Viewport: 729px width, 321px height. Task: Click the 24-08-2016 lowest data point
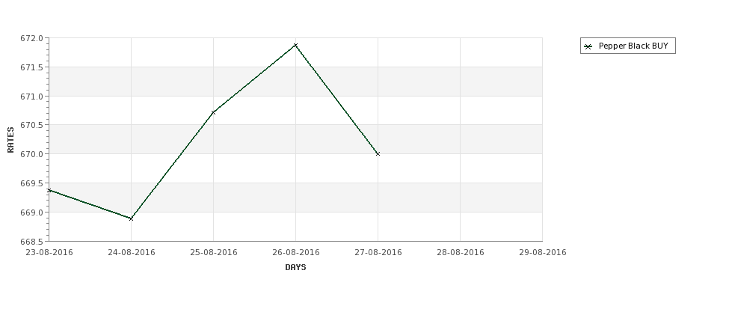(x=131, y=218)
